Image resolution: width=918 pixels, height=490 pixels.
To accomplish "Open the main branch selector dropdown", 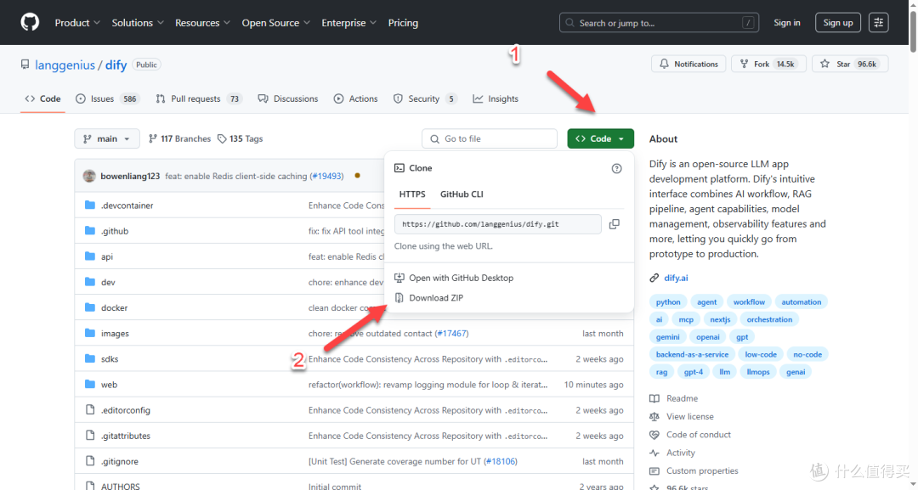I will click(107, 138).
